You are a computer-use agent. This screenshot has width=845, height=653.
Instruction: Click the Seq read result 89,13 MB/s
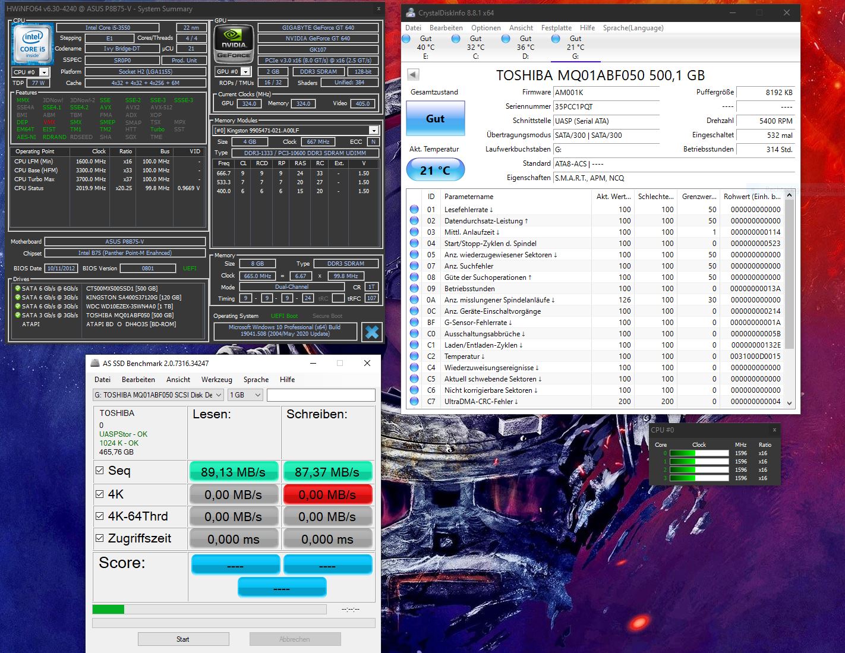pos(234,472)
